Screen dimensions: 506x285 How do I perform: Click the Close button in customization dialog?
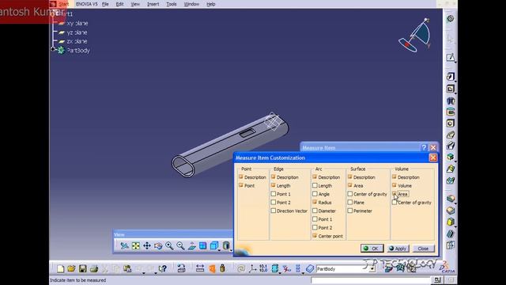pos(424,248)
